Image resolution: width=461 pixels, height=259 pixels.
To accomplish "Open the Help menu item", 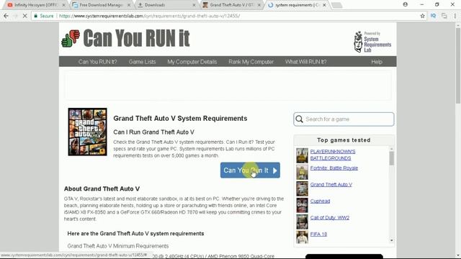I will coord(377,62).
